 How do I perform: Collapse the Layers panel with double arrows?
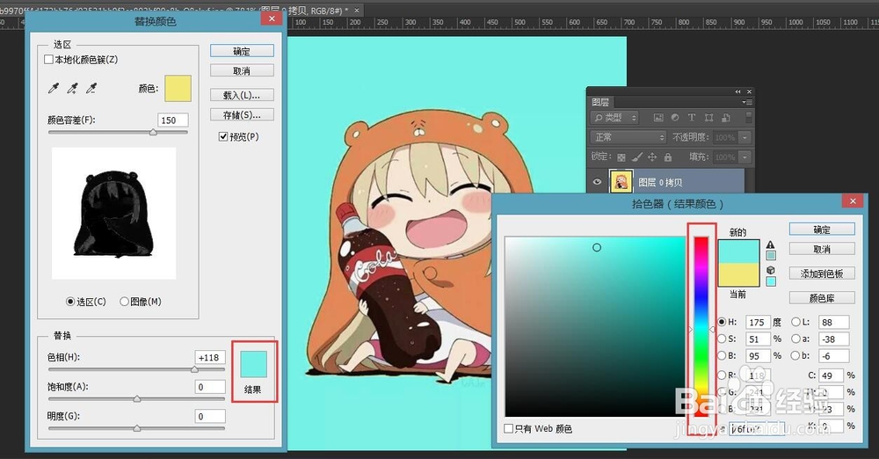click(737, 91)
